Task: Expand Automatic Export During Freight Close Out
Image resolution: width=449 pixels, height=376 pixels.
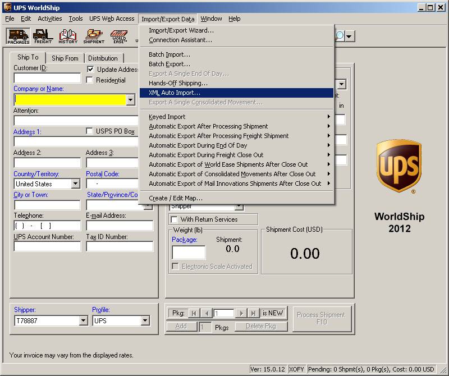Action: click(236, 155)
